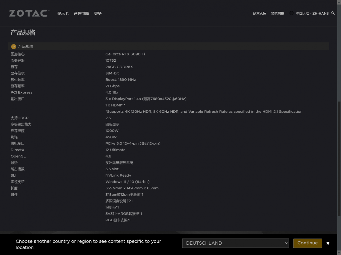Select the 中国大陆 - ZH-HANS region selector
The image size is (341, 255).
[312, 13]
